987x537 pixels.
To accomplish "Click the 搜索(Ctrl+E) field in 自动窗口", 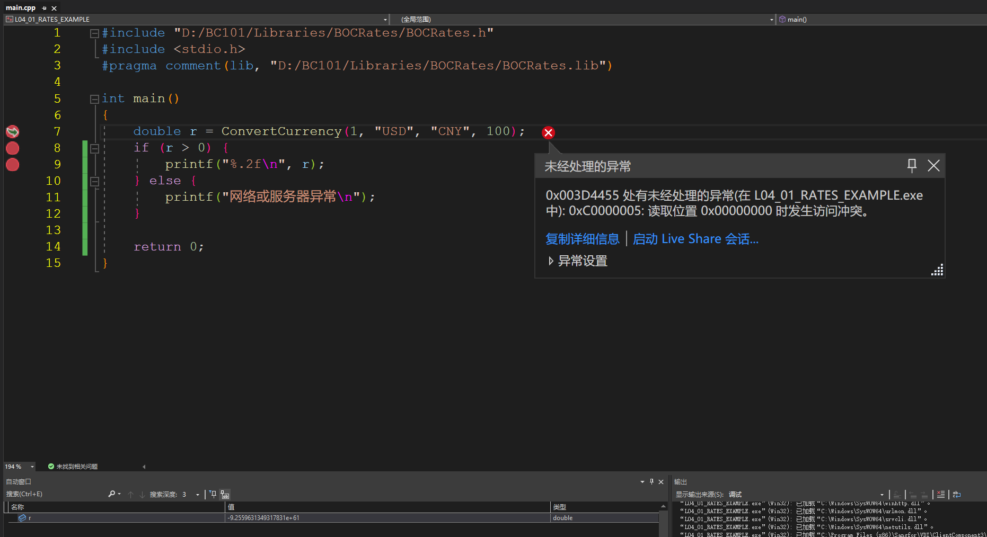I will pyautogui.click(x=55, y=494).
